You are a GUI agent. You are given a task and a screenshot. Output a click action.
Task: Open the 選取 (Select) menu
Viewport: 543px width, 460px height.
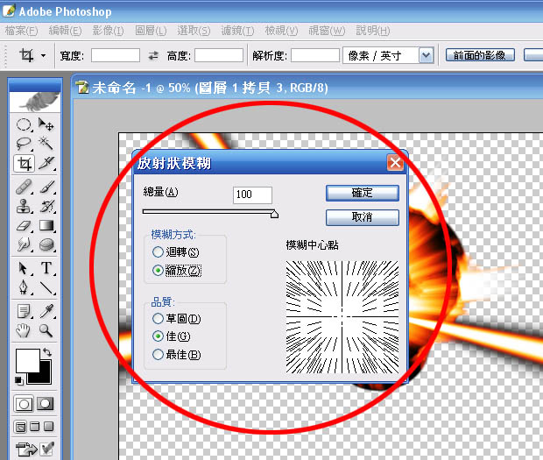pos(194,31)
